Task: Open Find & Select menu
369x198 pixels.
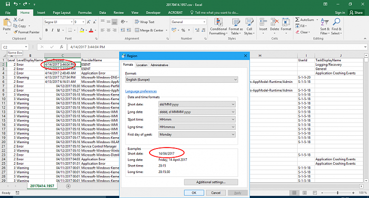Action: point(337,27)
